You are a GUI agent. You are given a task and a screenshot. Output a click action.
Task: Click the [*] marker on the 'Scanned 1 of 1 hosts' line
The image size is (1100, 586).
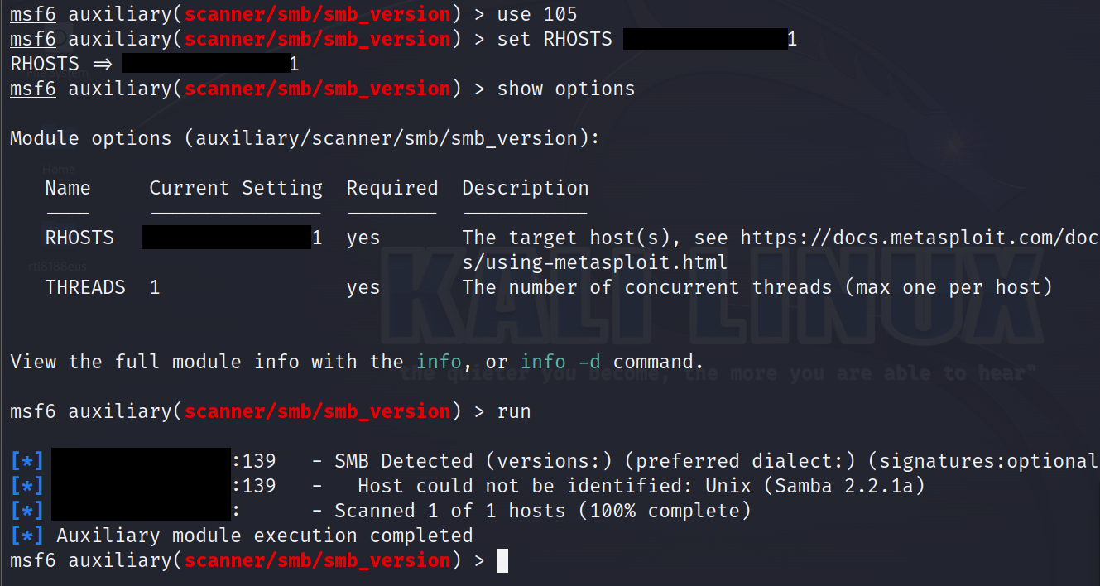point(27,511)
